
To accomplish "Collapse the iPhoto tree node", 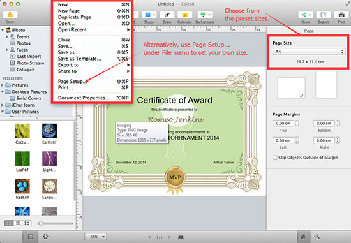I will pyautogui.click(x=3, y=30).
